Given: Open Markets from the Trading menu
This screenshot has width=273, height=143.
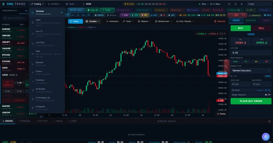Looking at the screenshot, I should click(47, 64).
